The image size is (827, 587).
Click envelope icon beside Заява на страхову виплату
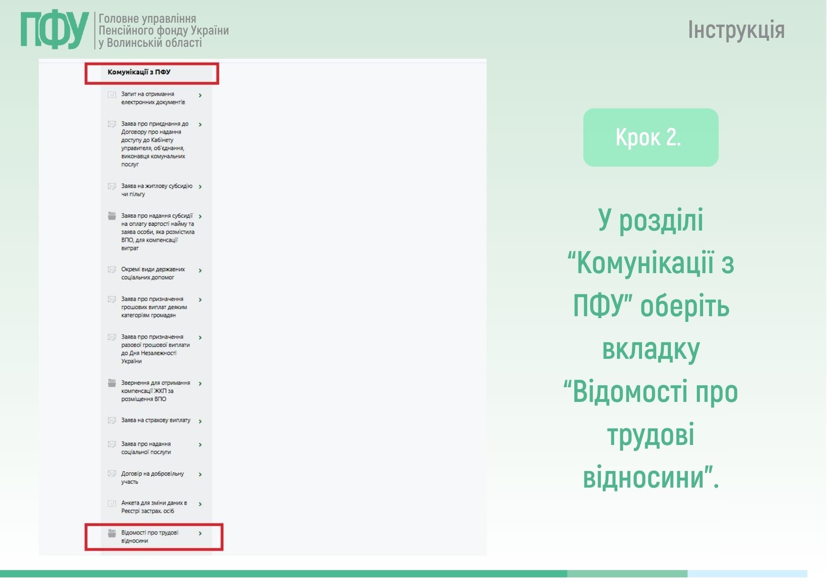point(112,420)
